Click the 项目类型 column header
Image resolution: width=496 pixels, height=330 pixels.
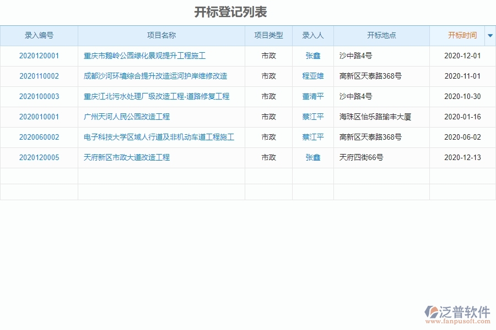click(268, 35)
